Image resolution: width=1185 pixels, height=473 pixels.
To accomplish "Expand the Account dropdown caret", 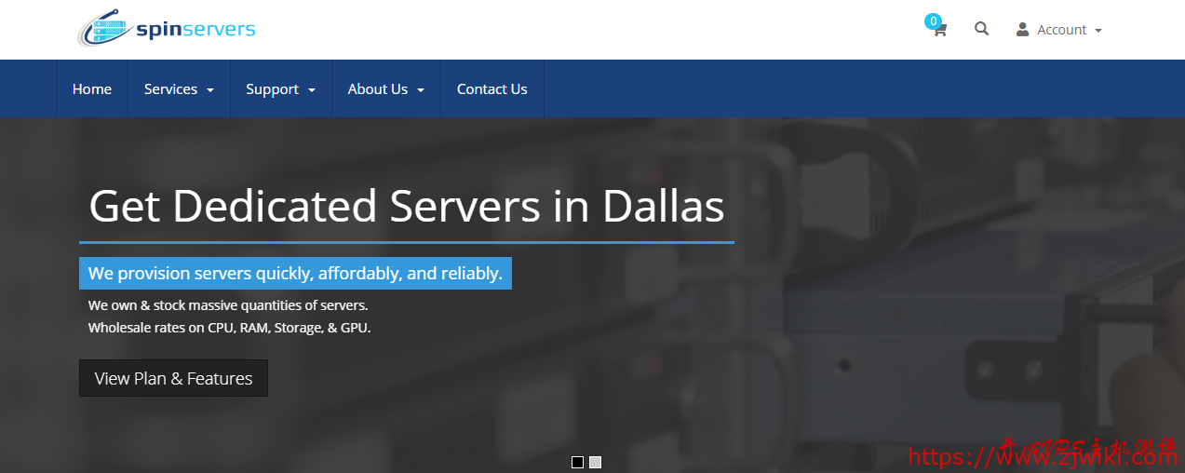I will click(x=1098, y=31).
